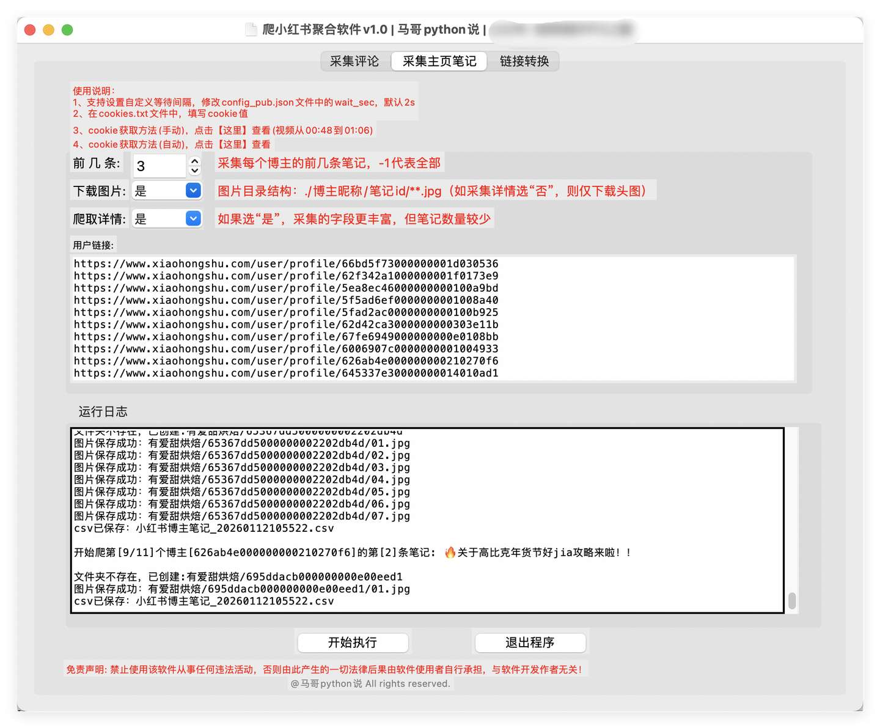Open the 采集主页笔记 tab
Viewport: 880px width, 728px height.
[439, 61]
